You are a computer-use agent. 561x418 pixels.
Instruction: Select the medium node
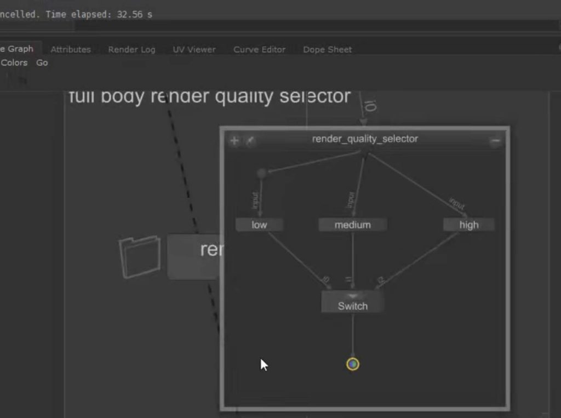[353, 225]
